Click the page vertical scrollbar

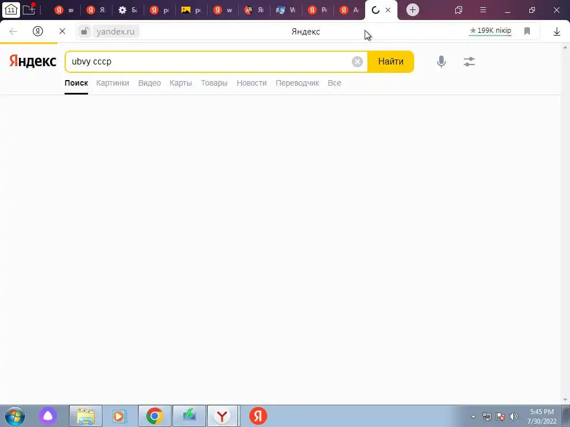pos(566,224)
